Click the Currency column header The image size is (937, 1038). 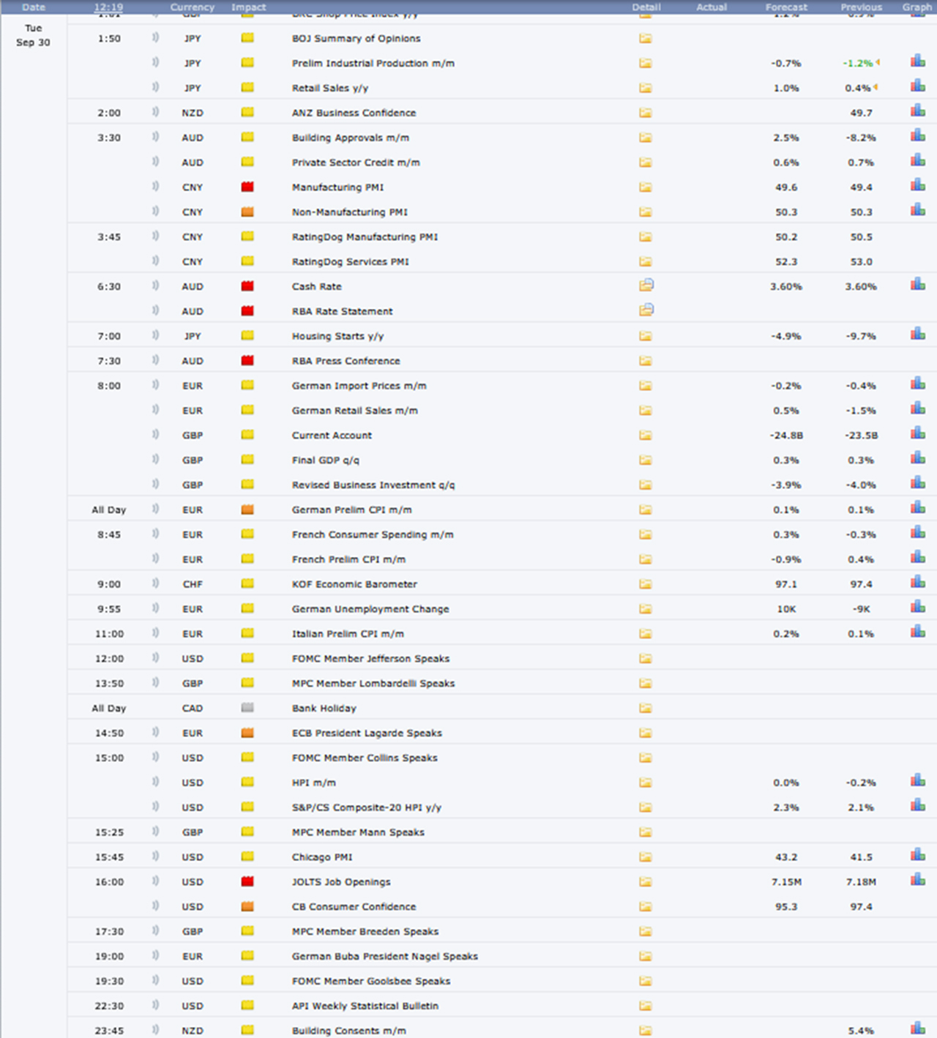click(192, 7)
